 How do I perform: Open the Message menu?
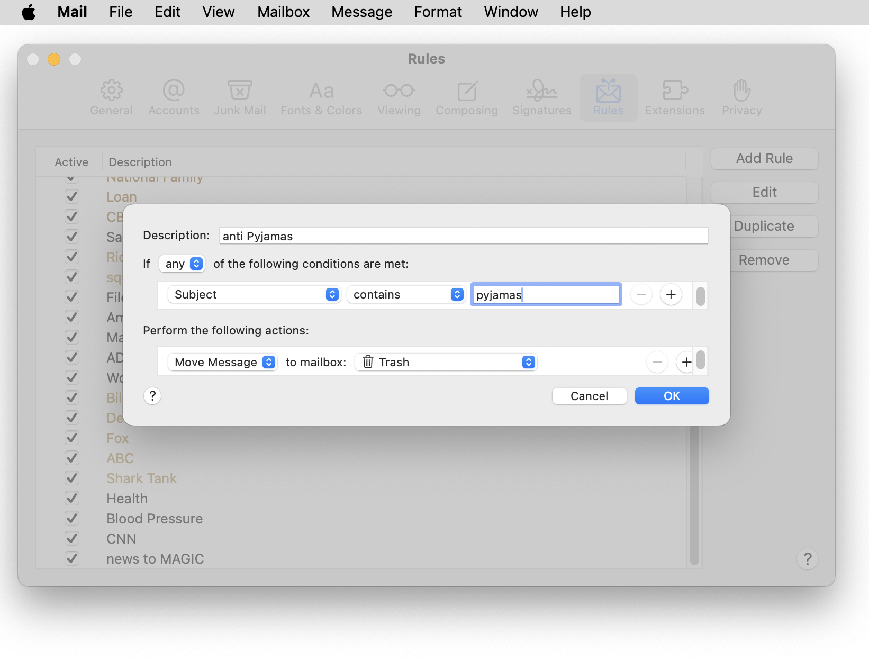(x=362, y=12)
